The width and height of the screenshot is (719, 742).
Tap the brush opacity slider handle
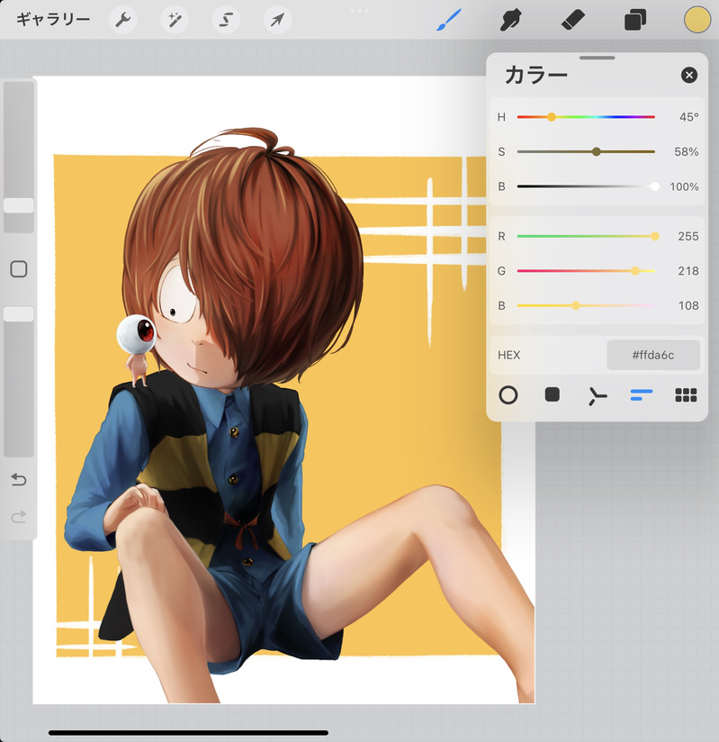coord(19,313)
